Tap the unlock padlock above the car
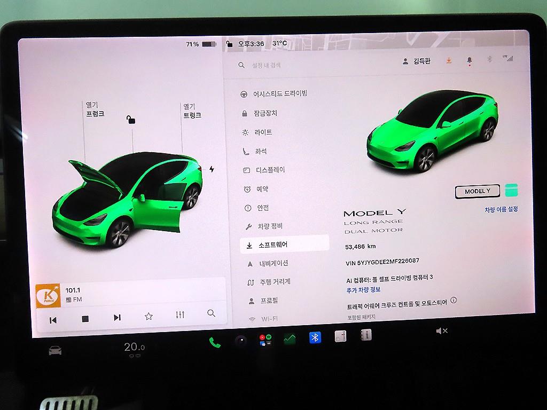547x410 pixels. click(x=131, y=120)
